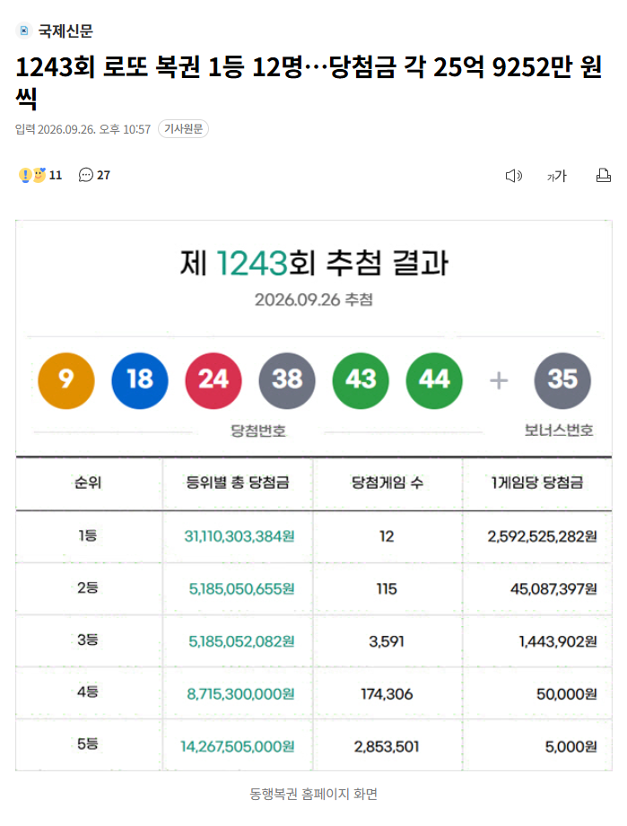Click the bonus number 35 ball

pos(562,381)
